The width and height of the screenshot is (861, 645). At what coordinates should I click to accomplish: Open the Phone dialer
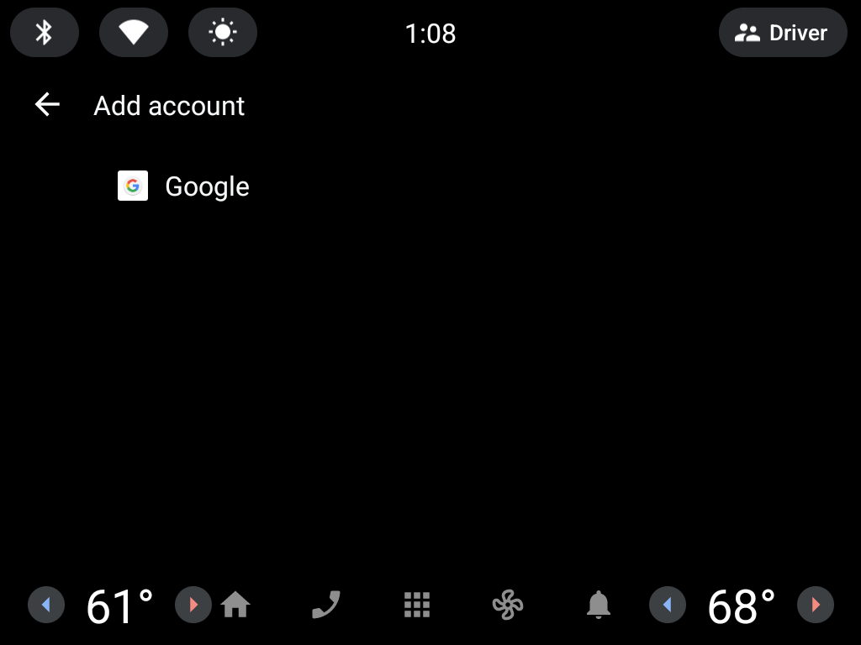point(326,605)
